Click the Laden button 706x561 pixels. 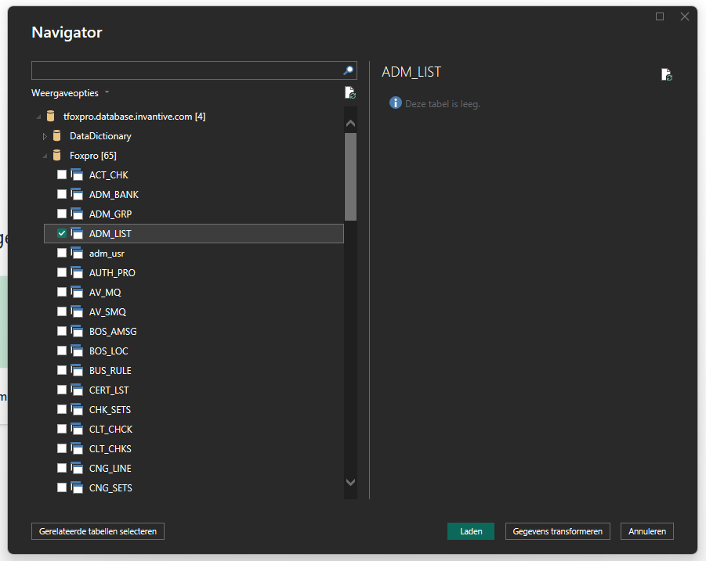[x=471, y=531]
